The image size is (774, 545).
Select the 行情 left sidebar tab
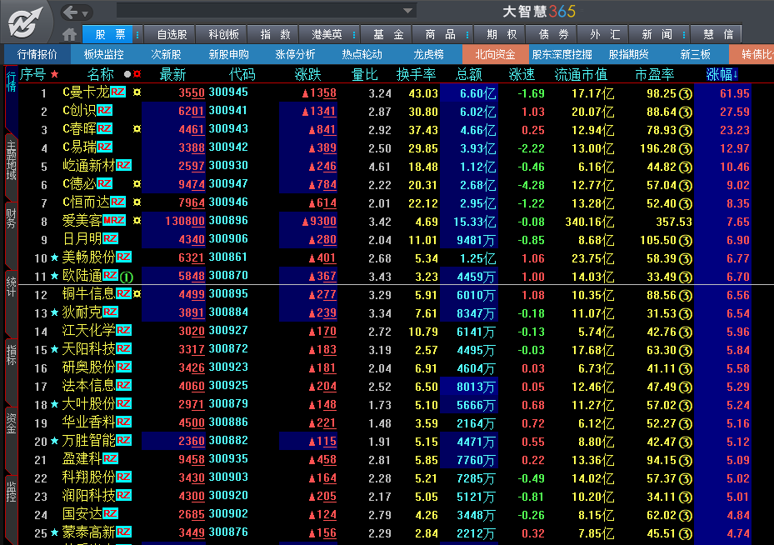11,98
